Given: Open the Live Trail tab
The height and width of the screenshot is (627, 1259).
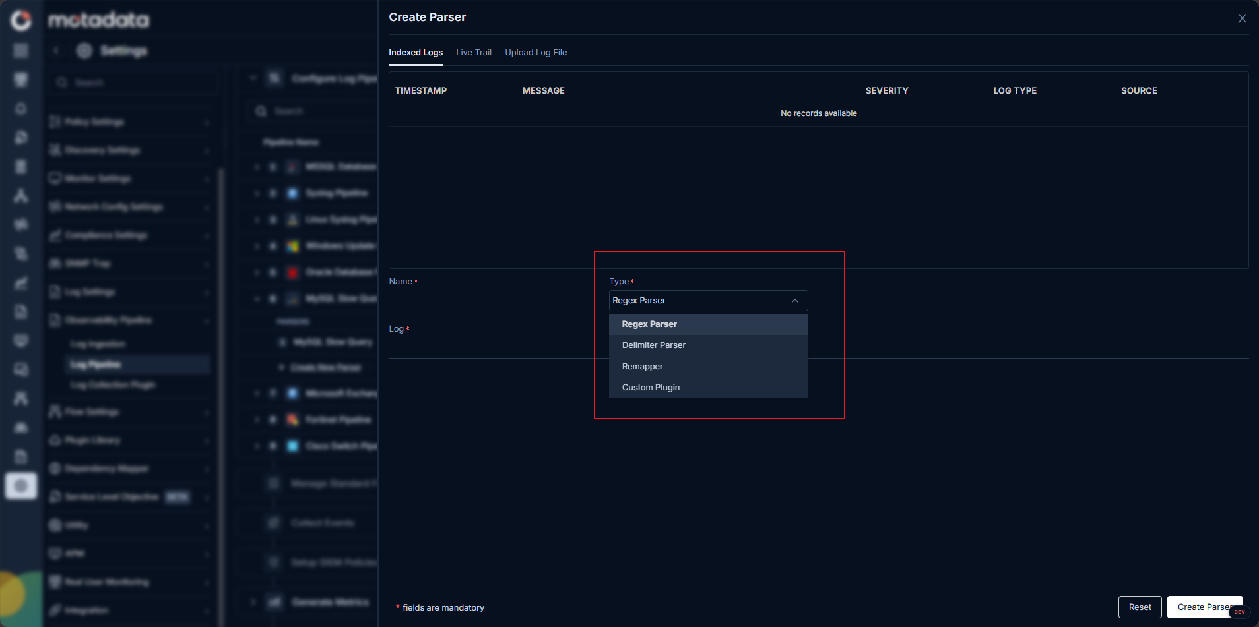Looking at the screenshot, I should pos(474,53).
